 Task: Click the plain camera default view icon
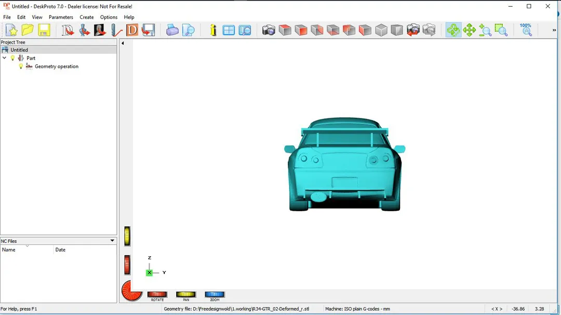tap(269, 30)
